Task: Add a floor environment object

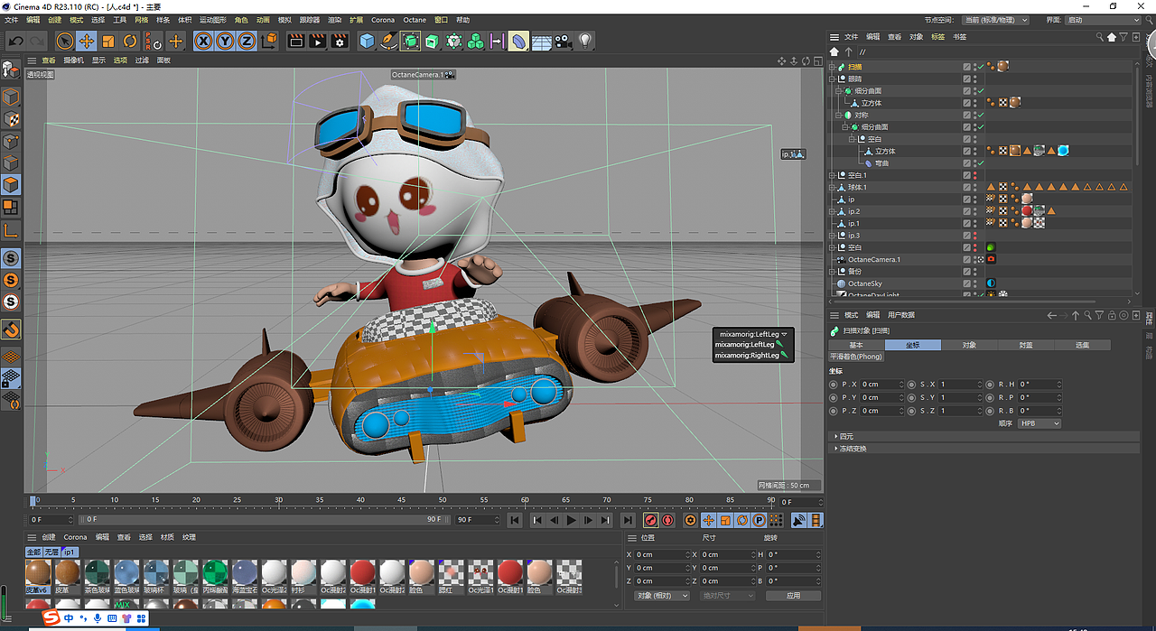Action: [x=542, y=41]
